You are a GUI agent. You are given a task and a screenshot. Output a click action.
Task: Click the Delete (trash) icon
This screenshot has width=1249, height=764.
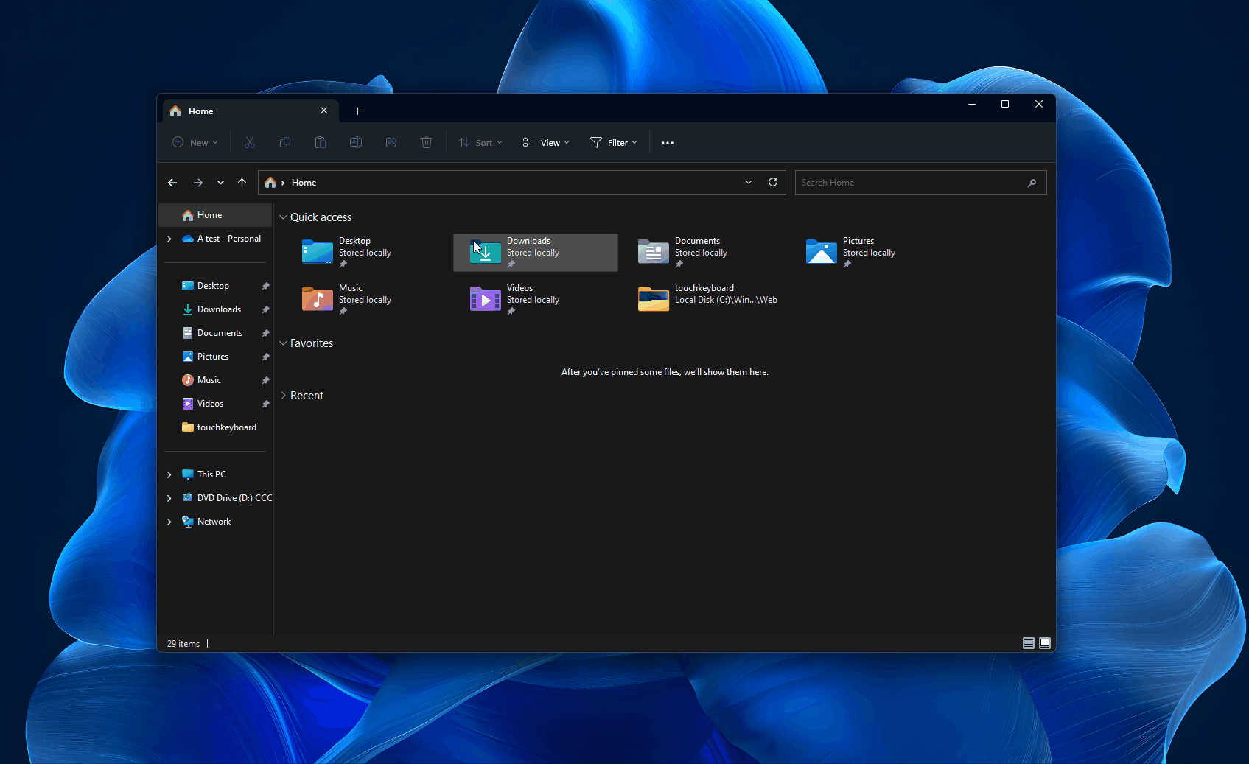427,142
